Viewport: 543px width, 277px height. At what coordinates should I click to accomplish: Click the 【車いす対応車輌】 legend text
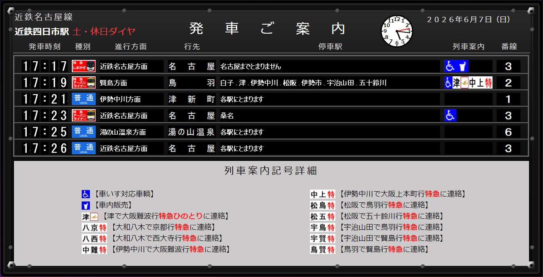[124, 194]
